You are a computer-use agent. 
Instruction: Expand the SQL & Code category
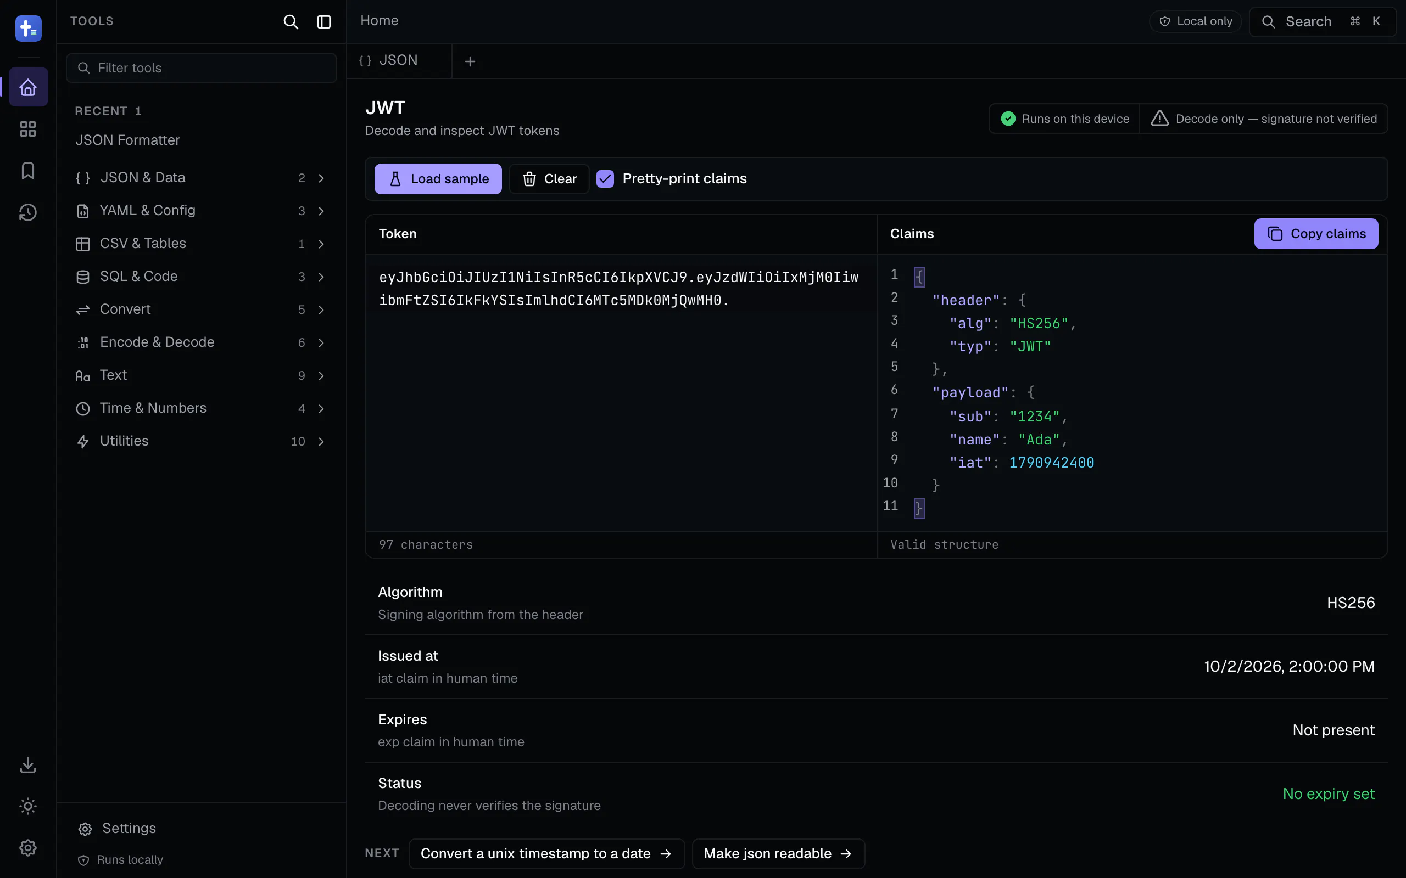[x=201, y=277]
